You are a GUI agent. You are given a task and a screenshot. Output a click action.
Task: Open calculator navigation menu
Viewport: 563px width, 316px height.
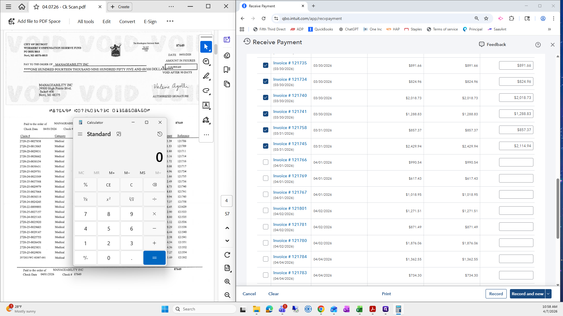pyautogui.click(x=80, y=134)
